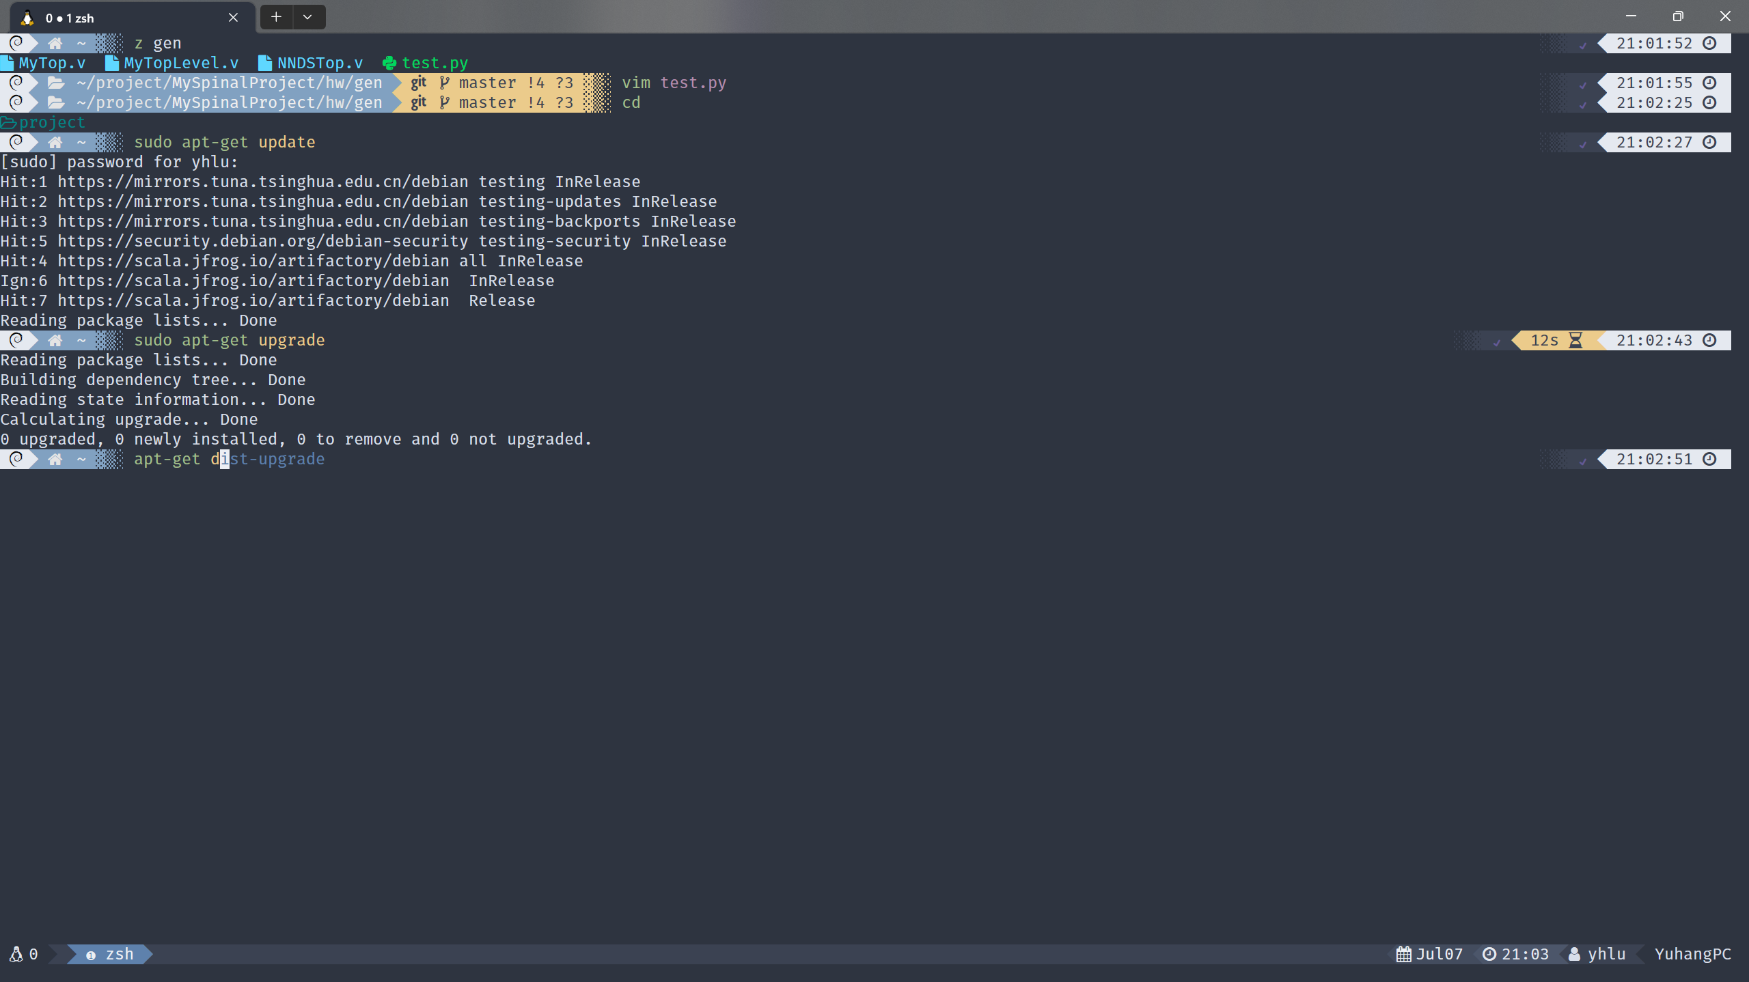Click the hourglass icon next to 12s
1749x982 pixels.
pos(1575,340)
